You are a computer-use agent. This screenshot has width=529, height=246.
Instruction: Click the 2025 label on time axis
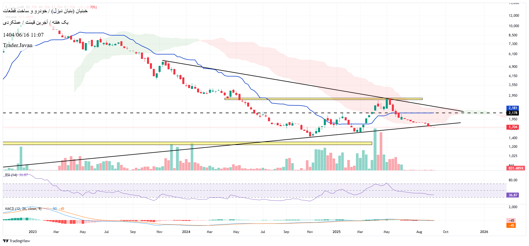[337, 232]
